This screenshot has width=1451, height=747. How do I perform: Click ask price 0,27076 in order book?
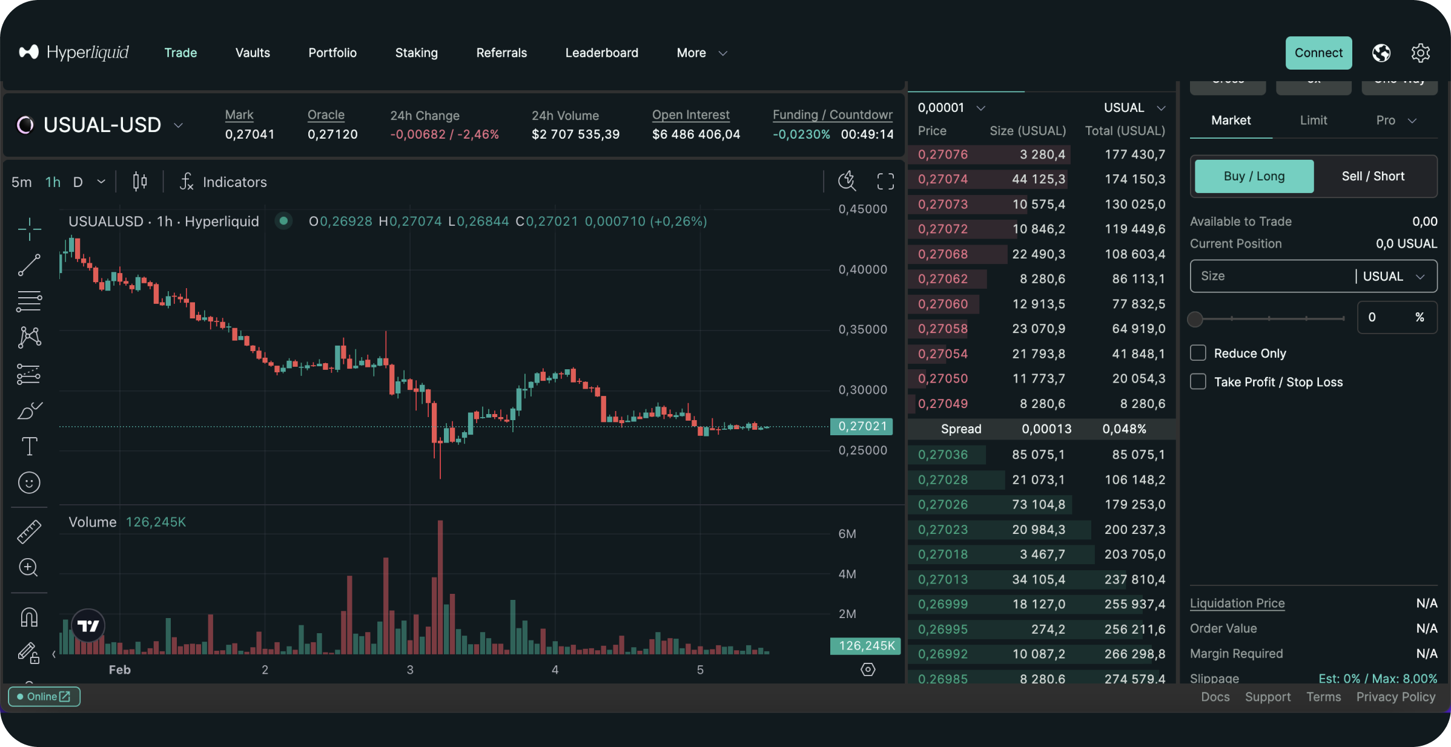942,154
